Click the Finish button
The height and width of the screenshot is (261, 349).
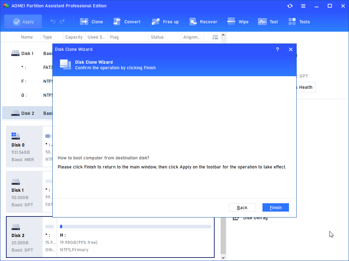(x=276, y=207)
